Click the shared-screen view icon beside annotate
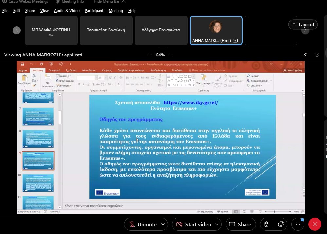 317,55
